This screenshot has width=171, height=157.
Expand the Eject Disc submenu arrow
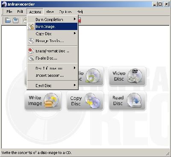(75, 85)
